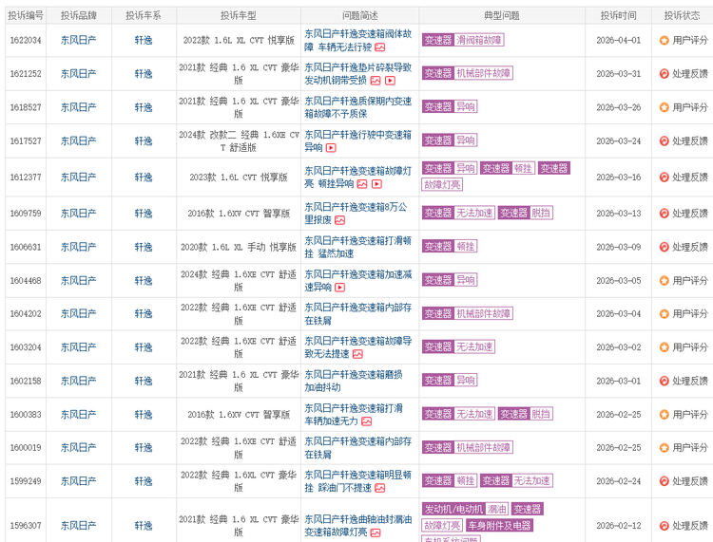The image size is (713, 542).
Task: Play the video icon for complaint 1617527
Action: tap(331, 148)
